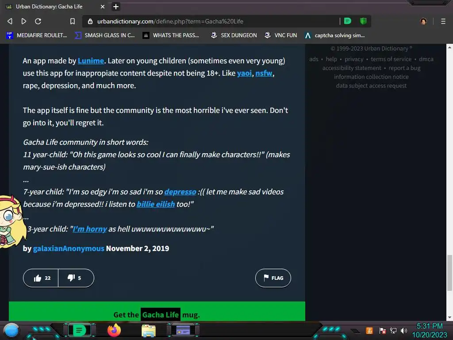
Task: Open the browser profile avatar
Action: 423,21
